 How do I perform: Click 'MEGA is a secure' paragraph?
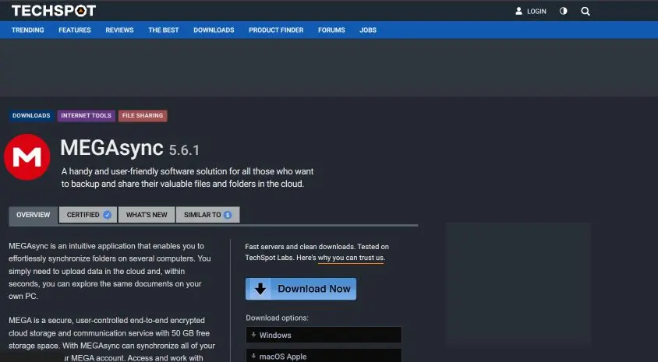click(x=112, y=339)
